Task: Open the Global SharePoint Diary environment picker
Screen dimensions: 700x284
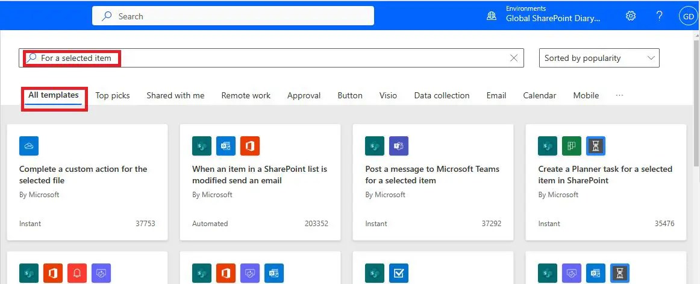Action: (553, 14)
